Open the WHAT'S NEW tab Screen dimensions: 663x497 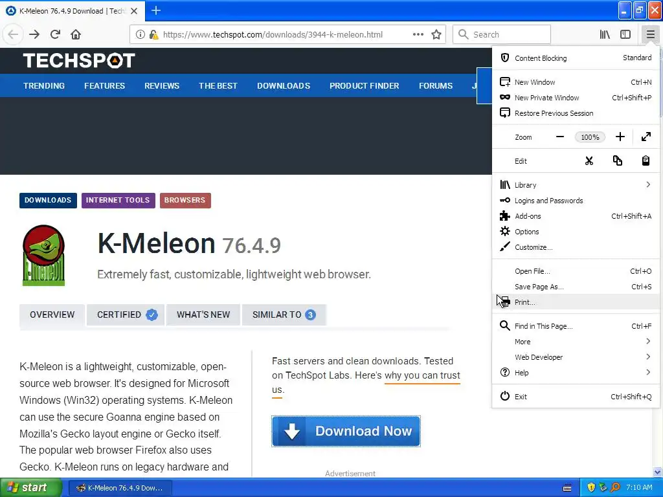(203, 315)
